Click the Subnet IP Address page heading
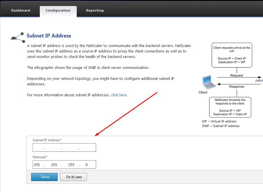This screenshot has height=192, width=263. [x=49, y=36]
